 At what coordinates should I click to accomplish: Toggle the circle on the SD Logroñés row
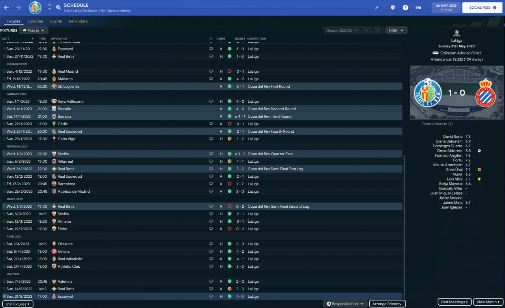click(x=4, y=86)
